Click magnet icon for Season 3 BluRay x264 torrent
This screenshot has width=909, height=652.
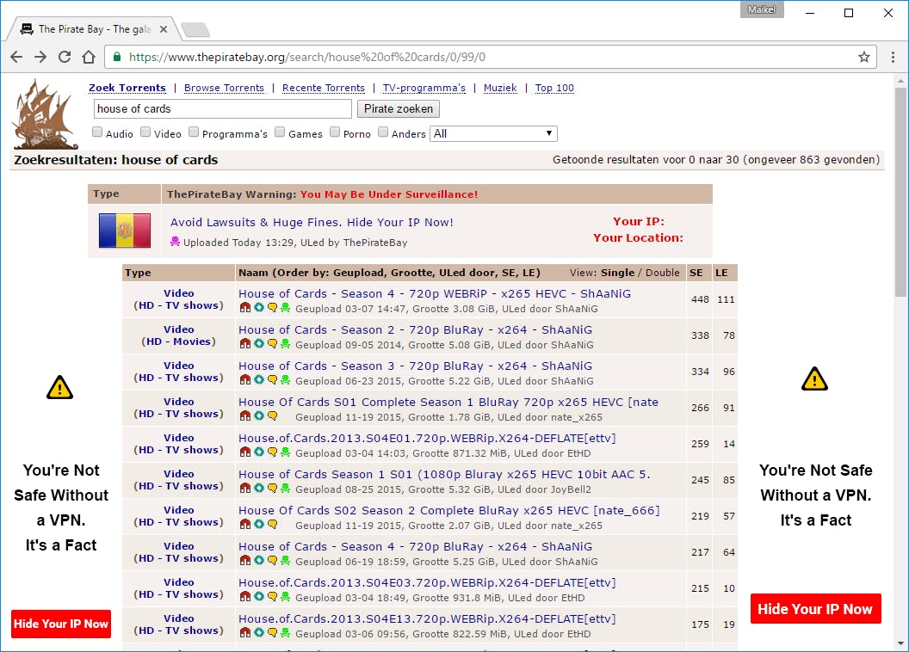245,380
